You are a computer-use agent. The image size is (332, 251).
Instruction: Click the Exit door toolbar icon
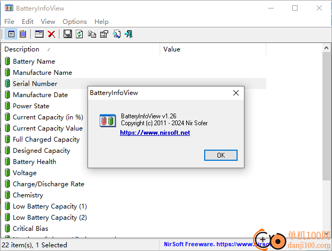129,34
